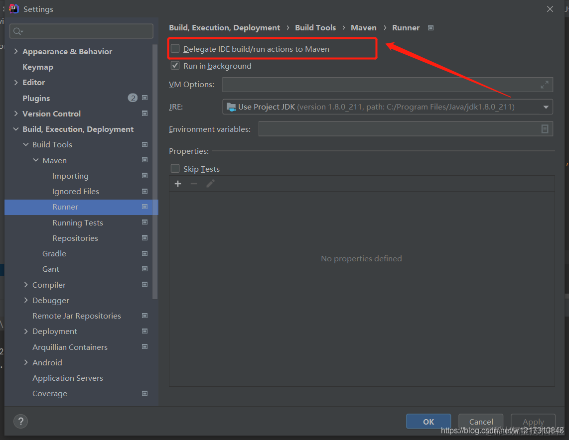Open Maven Repositories settings

pos(75,238)
